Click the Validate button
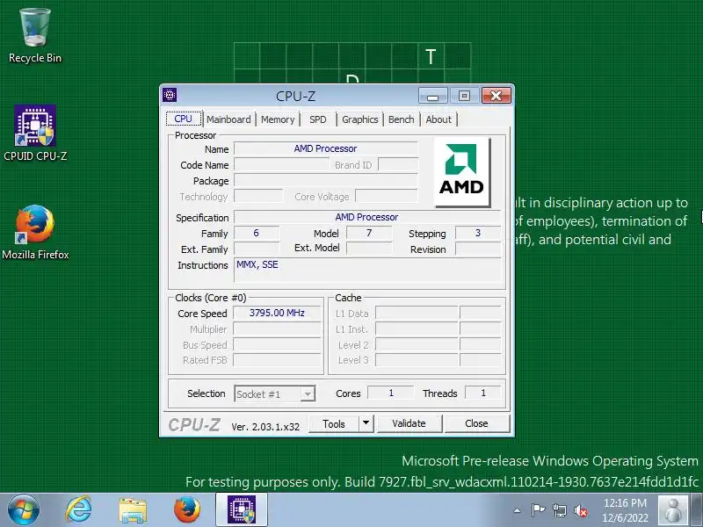Screen dimensions: 703x527 [x=409, y=423]
